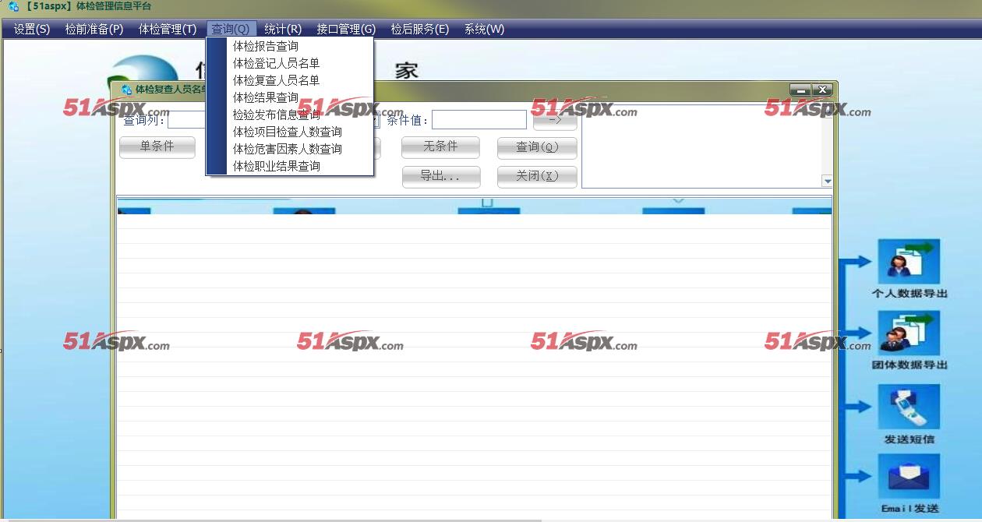Select 体检项目检查人数查询 menu entry
Viewport: 982px width, 522px height.
tap(289, 132)
